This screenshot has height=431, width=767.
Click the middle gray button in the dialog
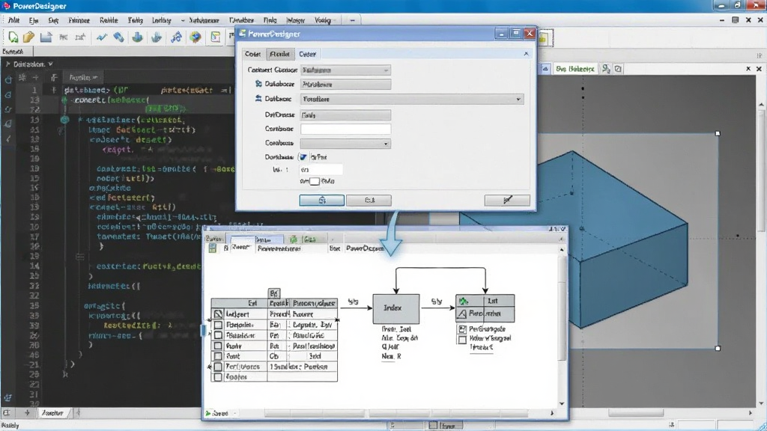[369, 200]
